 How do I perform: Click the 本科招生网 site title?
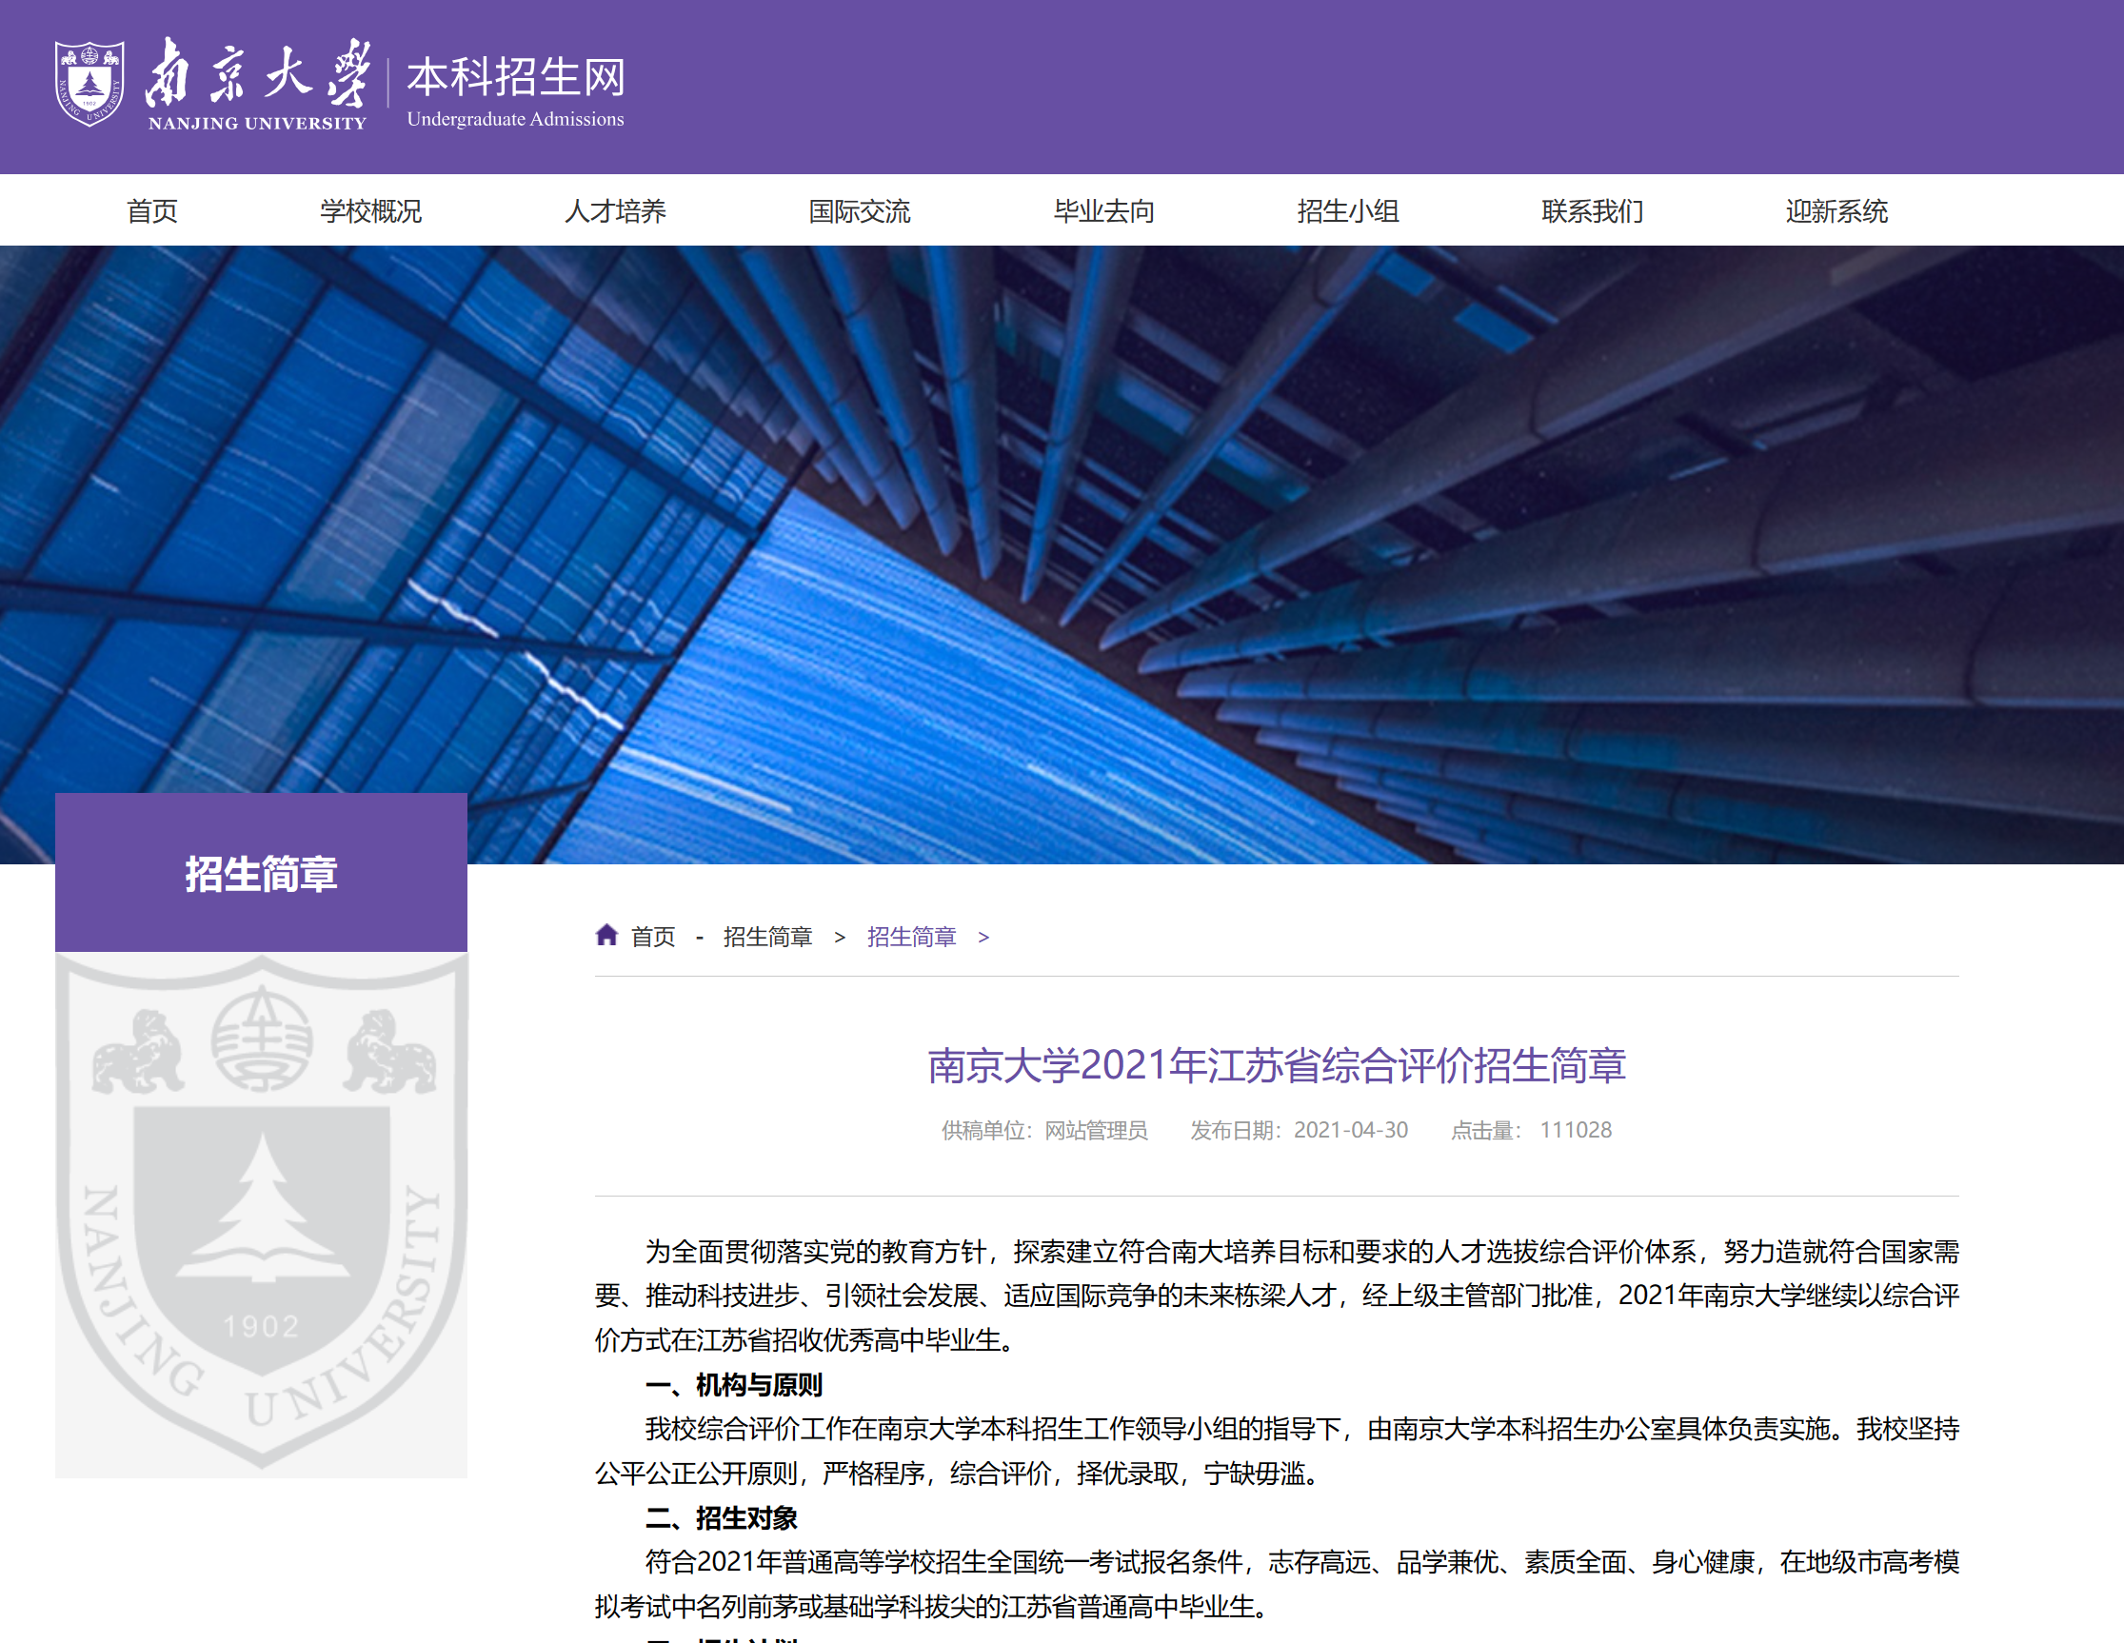[x=515, y=77]
